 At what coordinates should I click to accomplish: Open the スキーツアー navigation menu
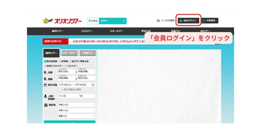[x=116, y=31]
